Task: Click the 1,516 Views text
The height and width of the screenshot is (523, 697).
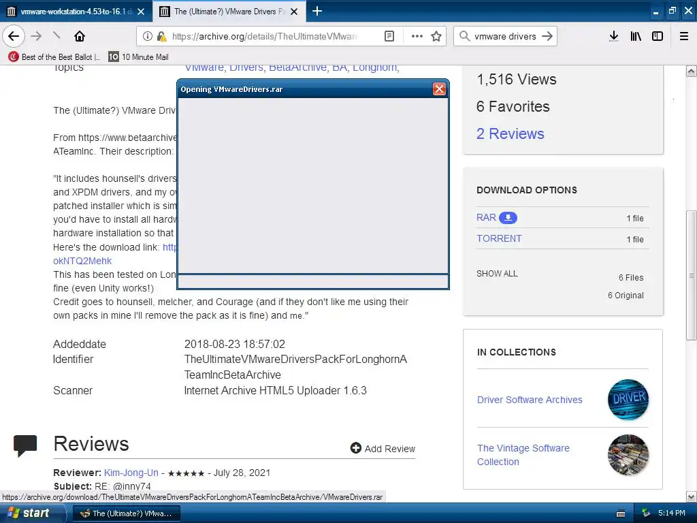Action: coord(517,79)
